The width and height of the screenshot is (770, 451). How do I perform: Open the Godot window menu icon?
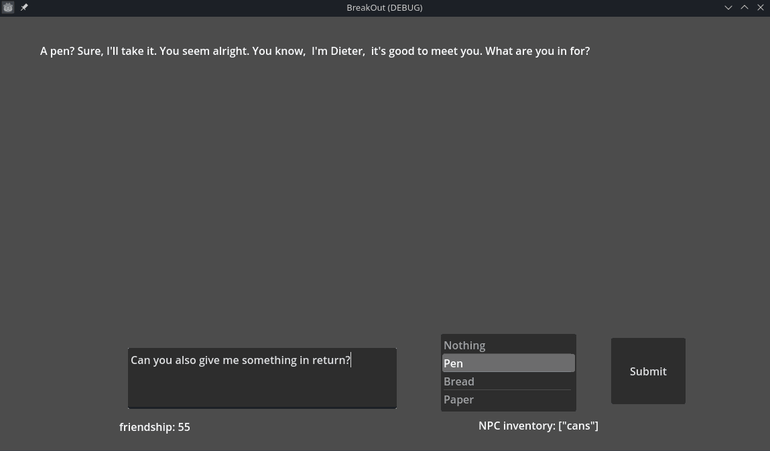(8, 7)
